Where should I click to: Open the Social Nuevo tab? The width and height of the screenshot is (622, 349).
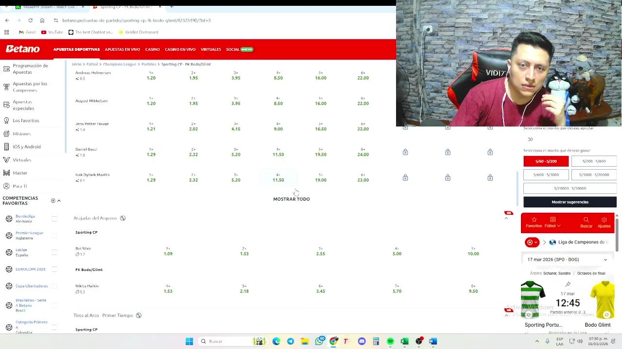(240, 49)
